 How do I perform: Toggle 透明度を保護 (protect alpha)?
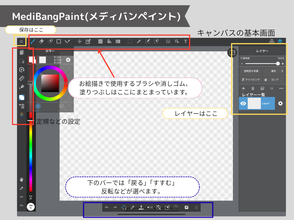point(251,71)
